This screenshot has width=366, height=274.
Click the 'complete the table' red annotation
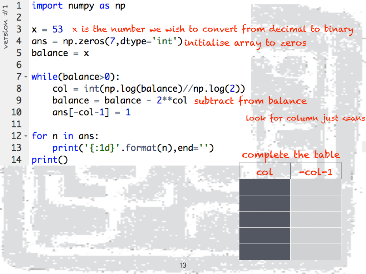[291, 155]
